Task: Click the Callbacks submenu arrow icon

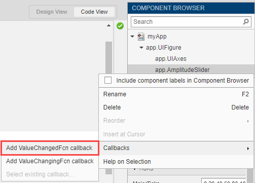Action: point(248,149)
